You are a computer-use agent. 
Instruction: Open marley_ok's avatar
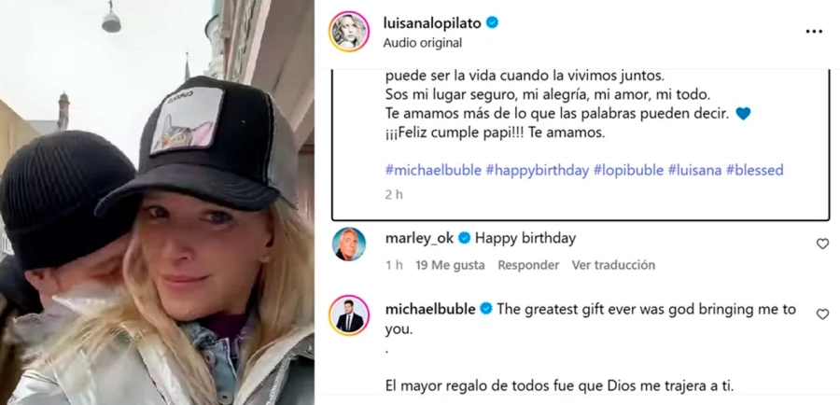point(349,244)
